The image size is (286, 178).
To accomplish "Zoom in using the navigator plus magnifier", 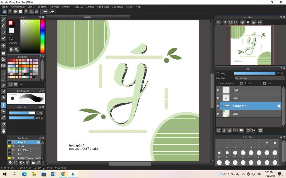I will coord(225,22).
